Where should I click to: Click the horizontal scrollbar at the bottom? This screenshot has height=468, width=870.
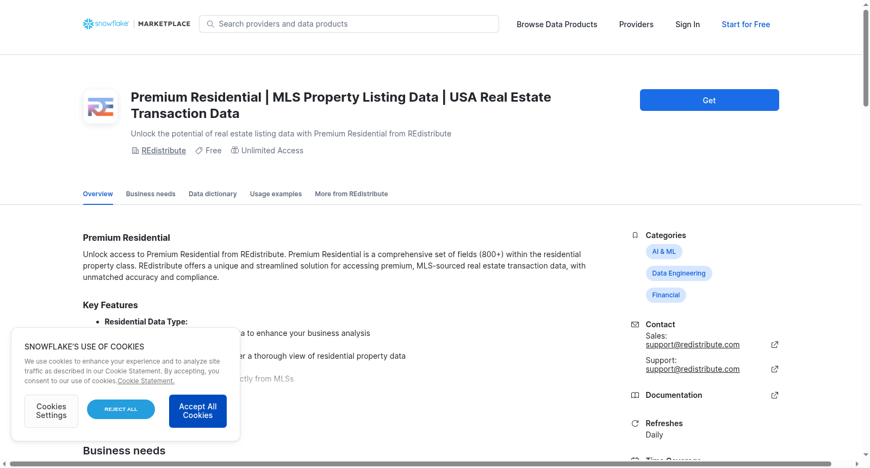(420, 464)
